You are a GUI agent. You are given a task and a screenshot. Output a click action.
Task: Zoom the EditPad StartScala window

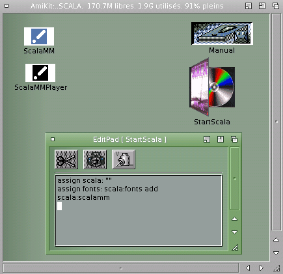tap(221, 139)
